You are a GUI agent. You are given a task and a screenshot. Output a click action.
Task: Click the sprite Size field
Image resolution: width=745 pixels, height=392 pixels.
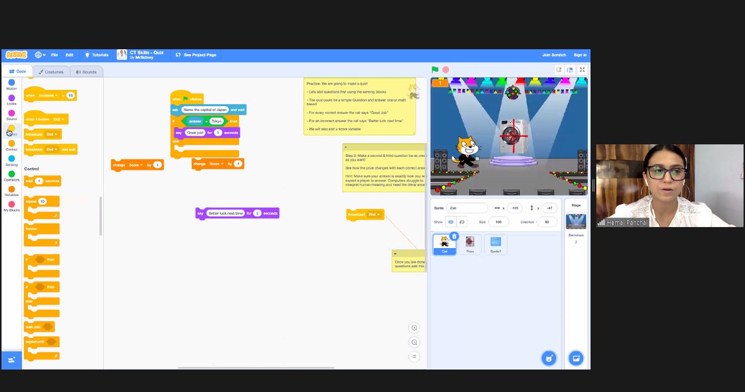(499, 221)
